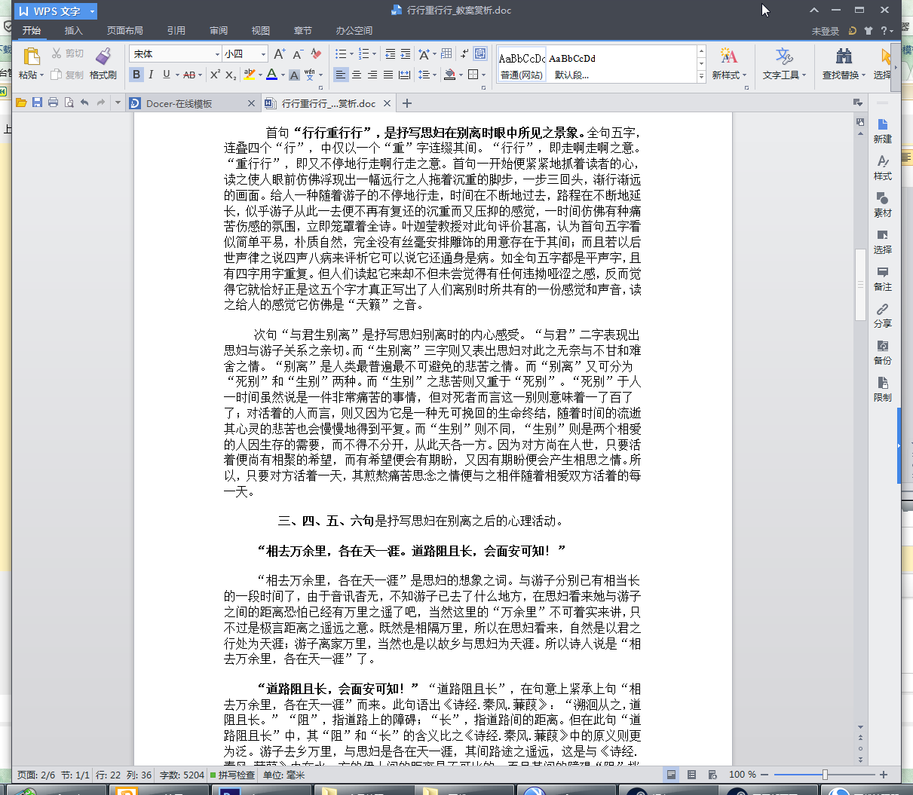Align text left

coord(341,75)
